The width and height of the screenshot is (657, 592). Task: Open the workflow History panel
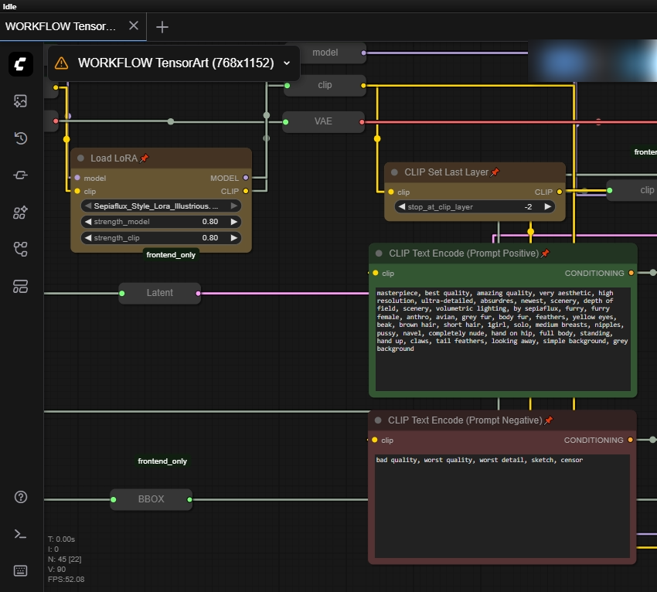click(x=20, y=138)
